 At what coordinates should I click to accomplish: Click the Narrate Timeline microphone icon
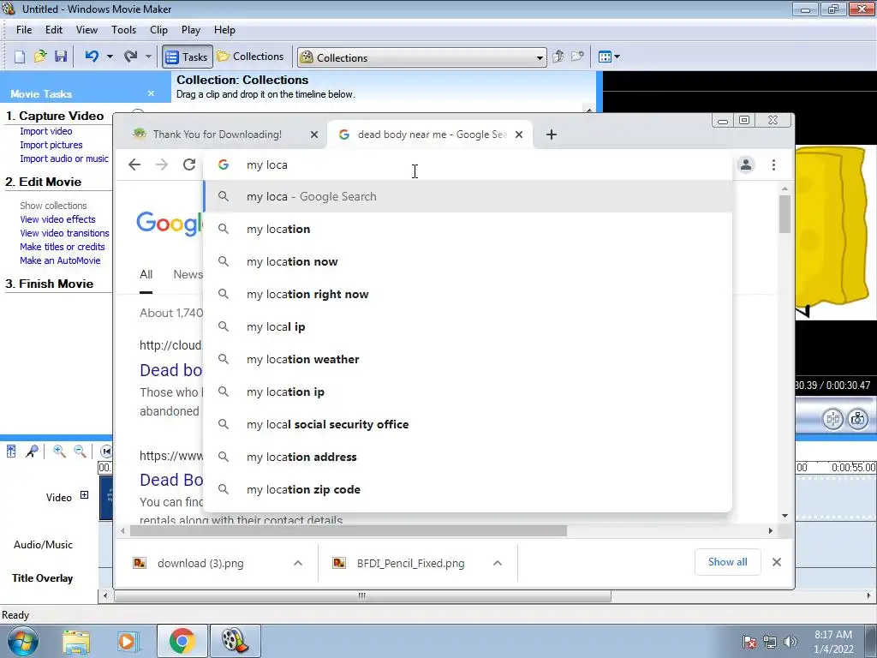click(x=32, y=451)
